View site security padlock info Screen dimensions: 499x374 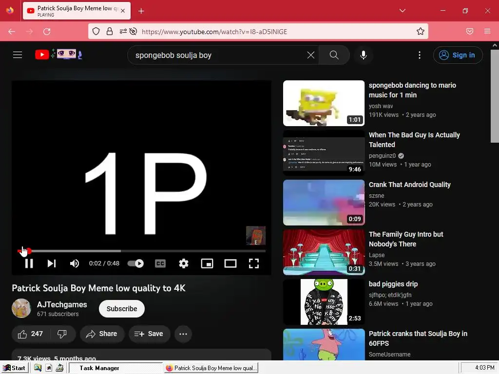tap(110, 31)
